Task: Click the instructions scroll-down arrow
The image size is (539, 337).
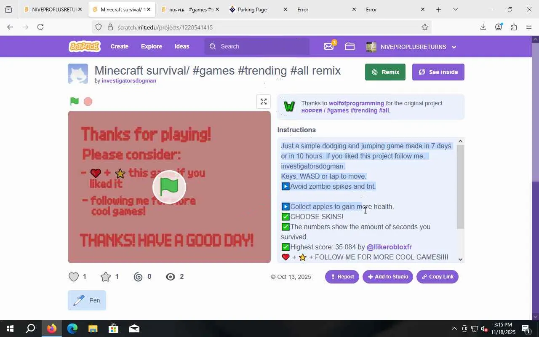Action: click(460, 259)
